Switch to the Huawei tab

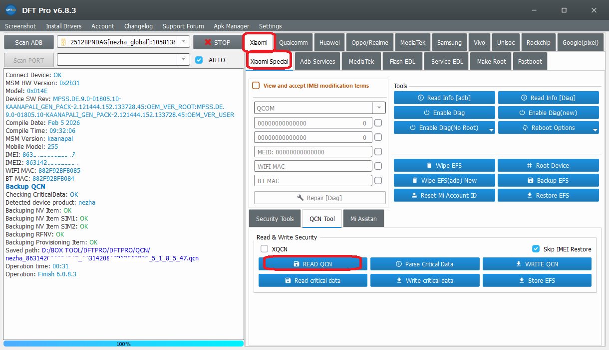329,42
